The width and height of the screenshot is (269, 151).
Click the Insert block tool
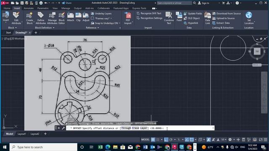click(5, 17)
